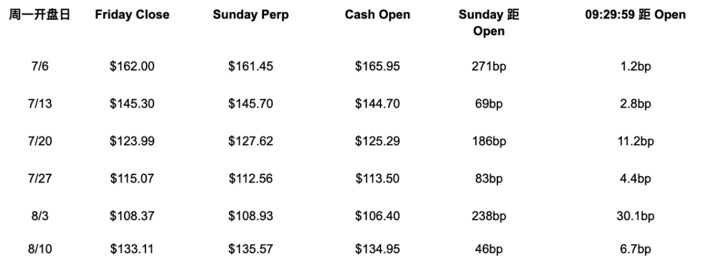This screenshot has width=704, height=268.
Task: Click the Cash Open column header
Action: [x=377, y=15]
